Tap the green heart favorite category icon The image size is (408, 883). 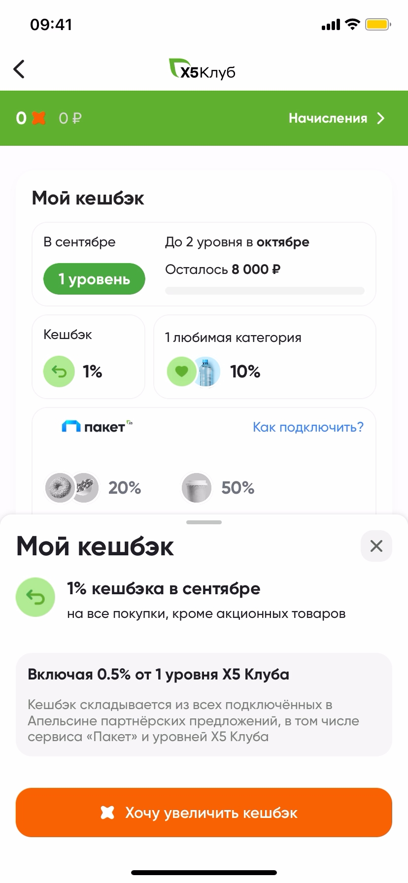click(181, 372)
